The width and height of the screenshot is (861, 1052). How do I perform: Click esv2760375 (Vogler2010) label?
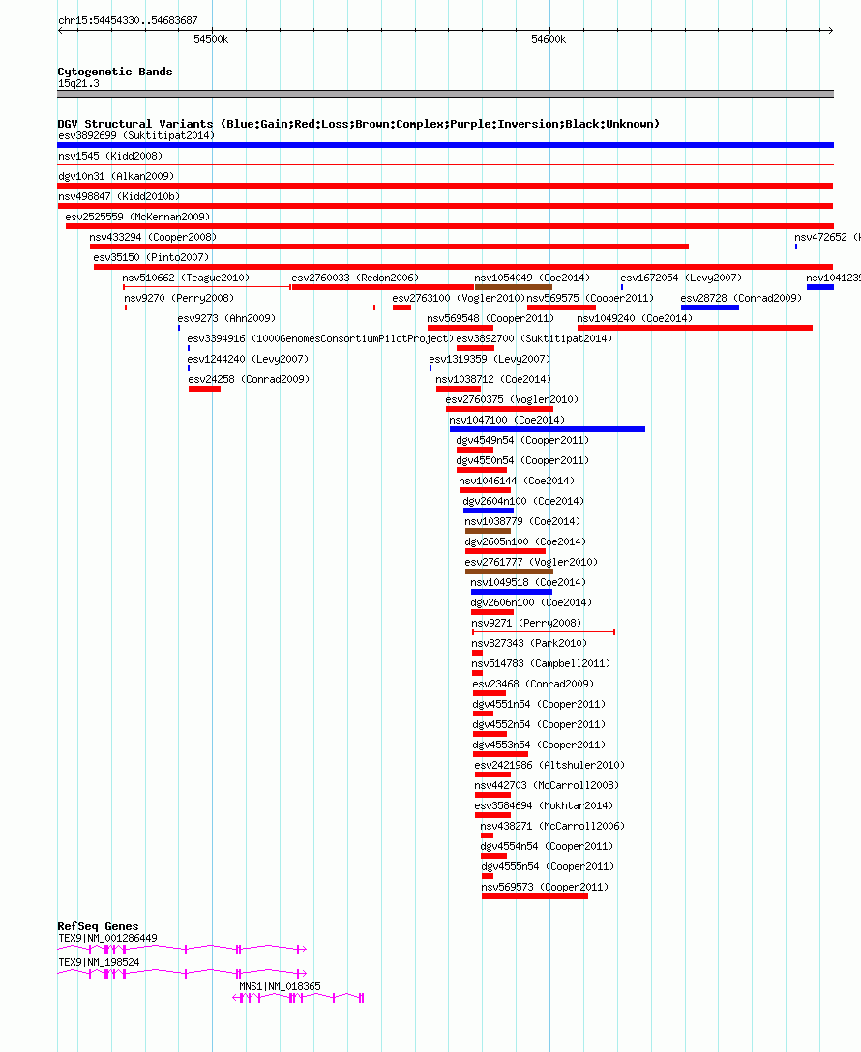(x=512, y=399)
